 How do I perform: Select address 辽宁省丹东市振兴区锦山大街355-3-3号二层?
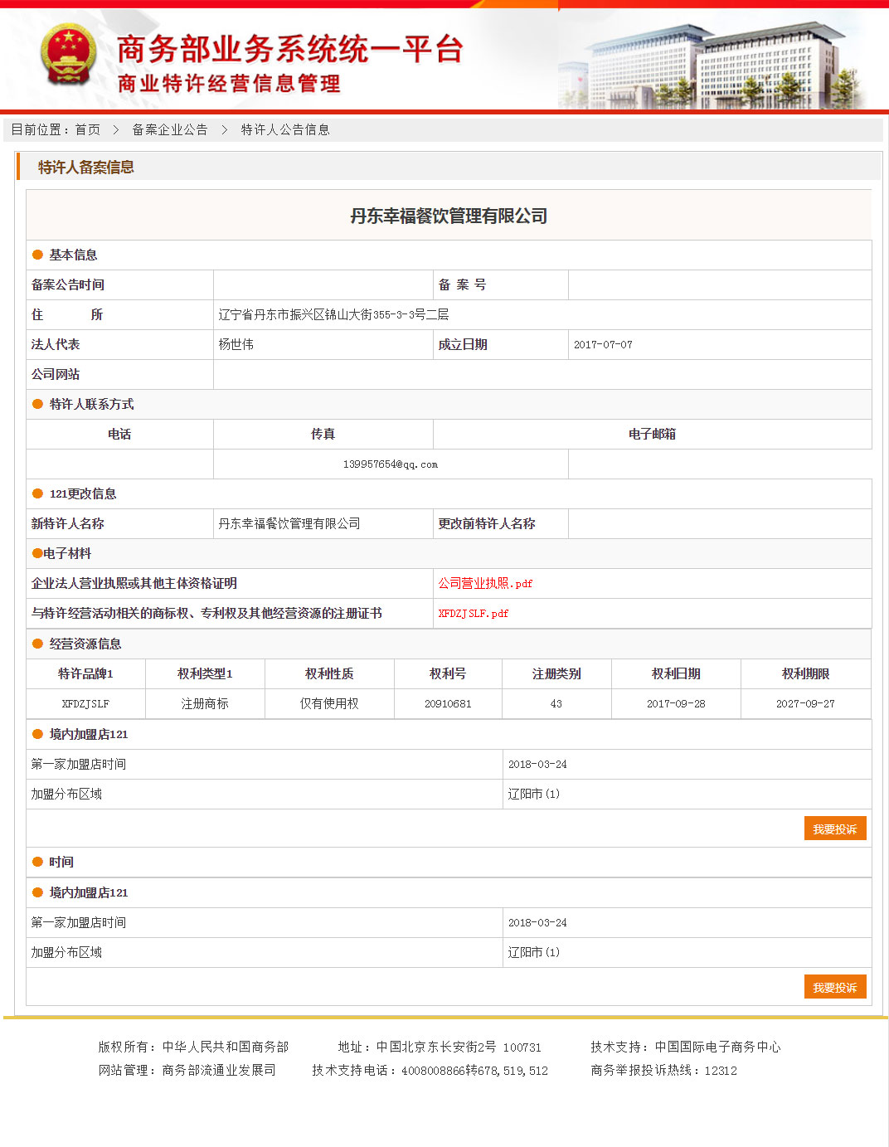click(333, 314)
